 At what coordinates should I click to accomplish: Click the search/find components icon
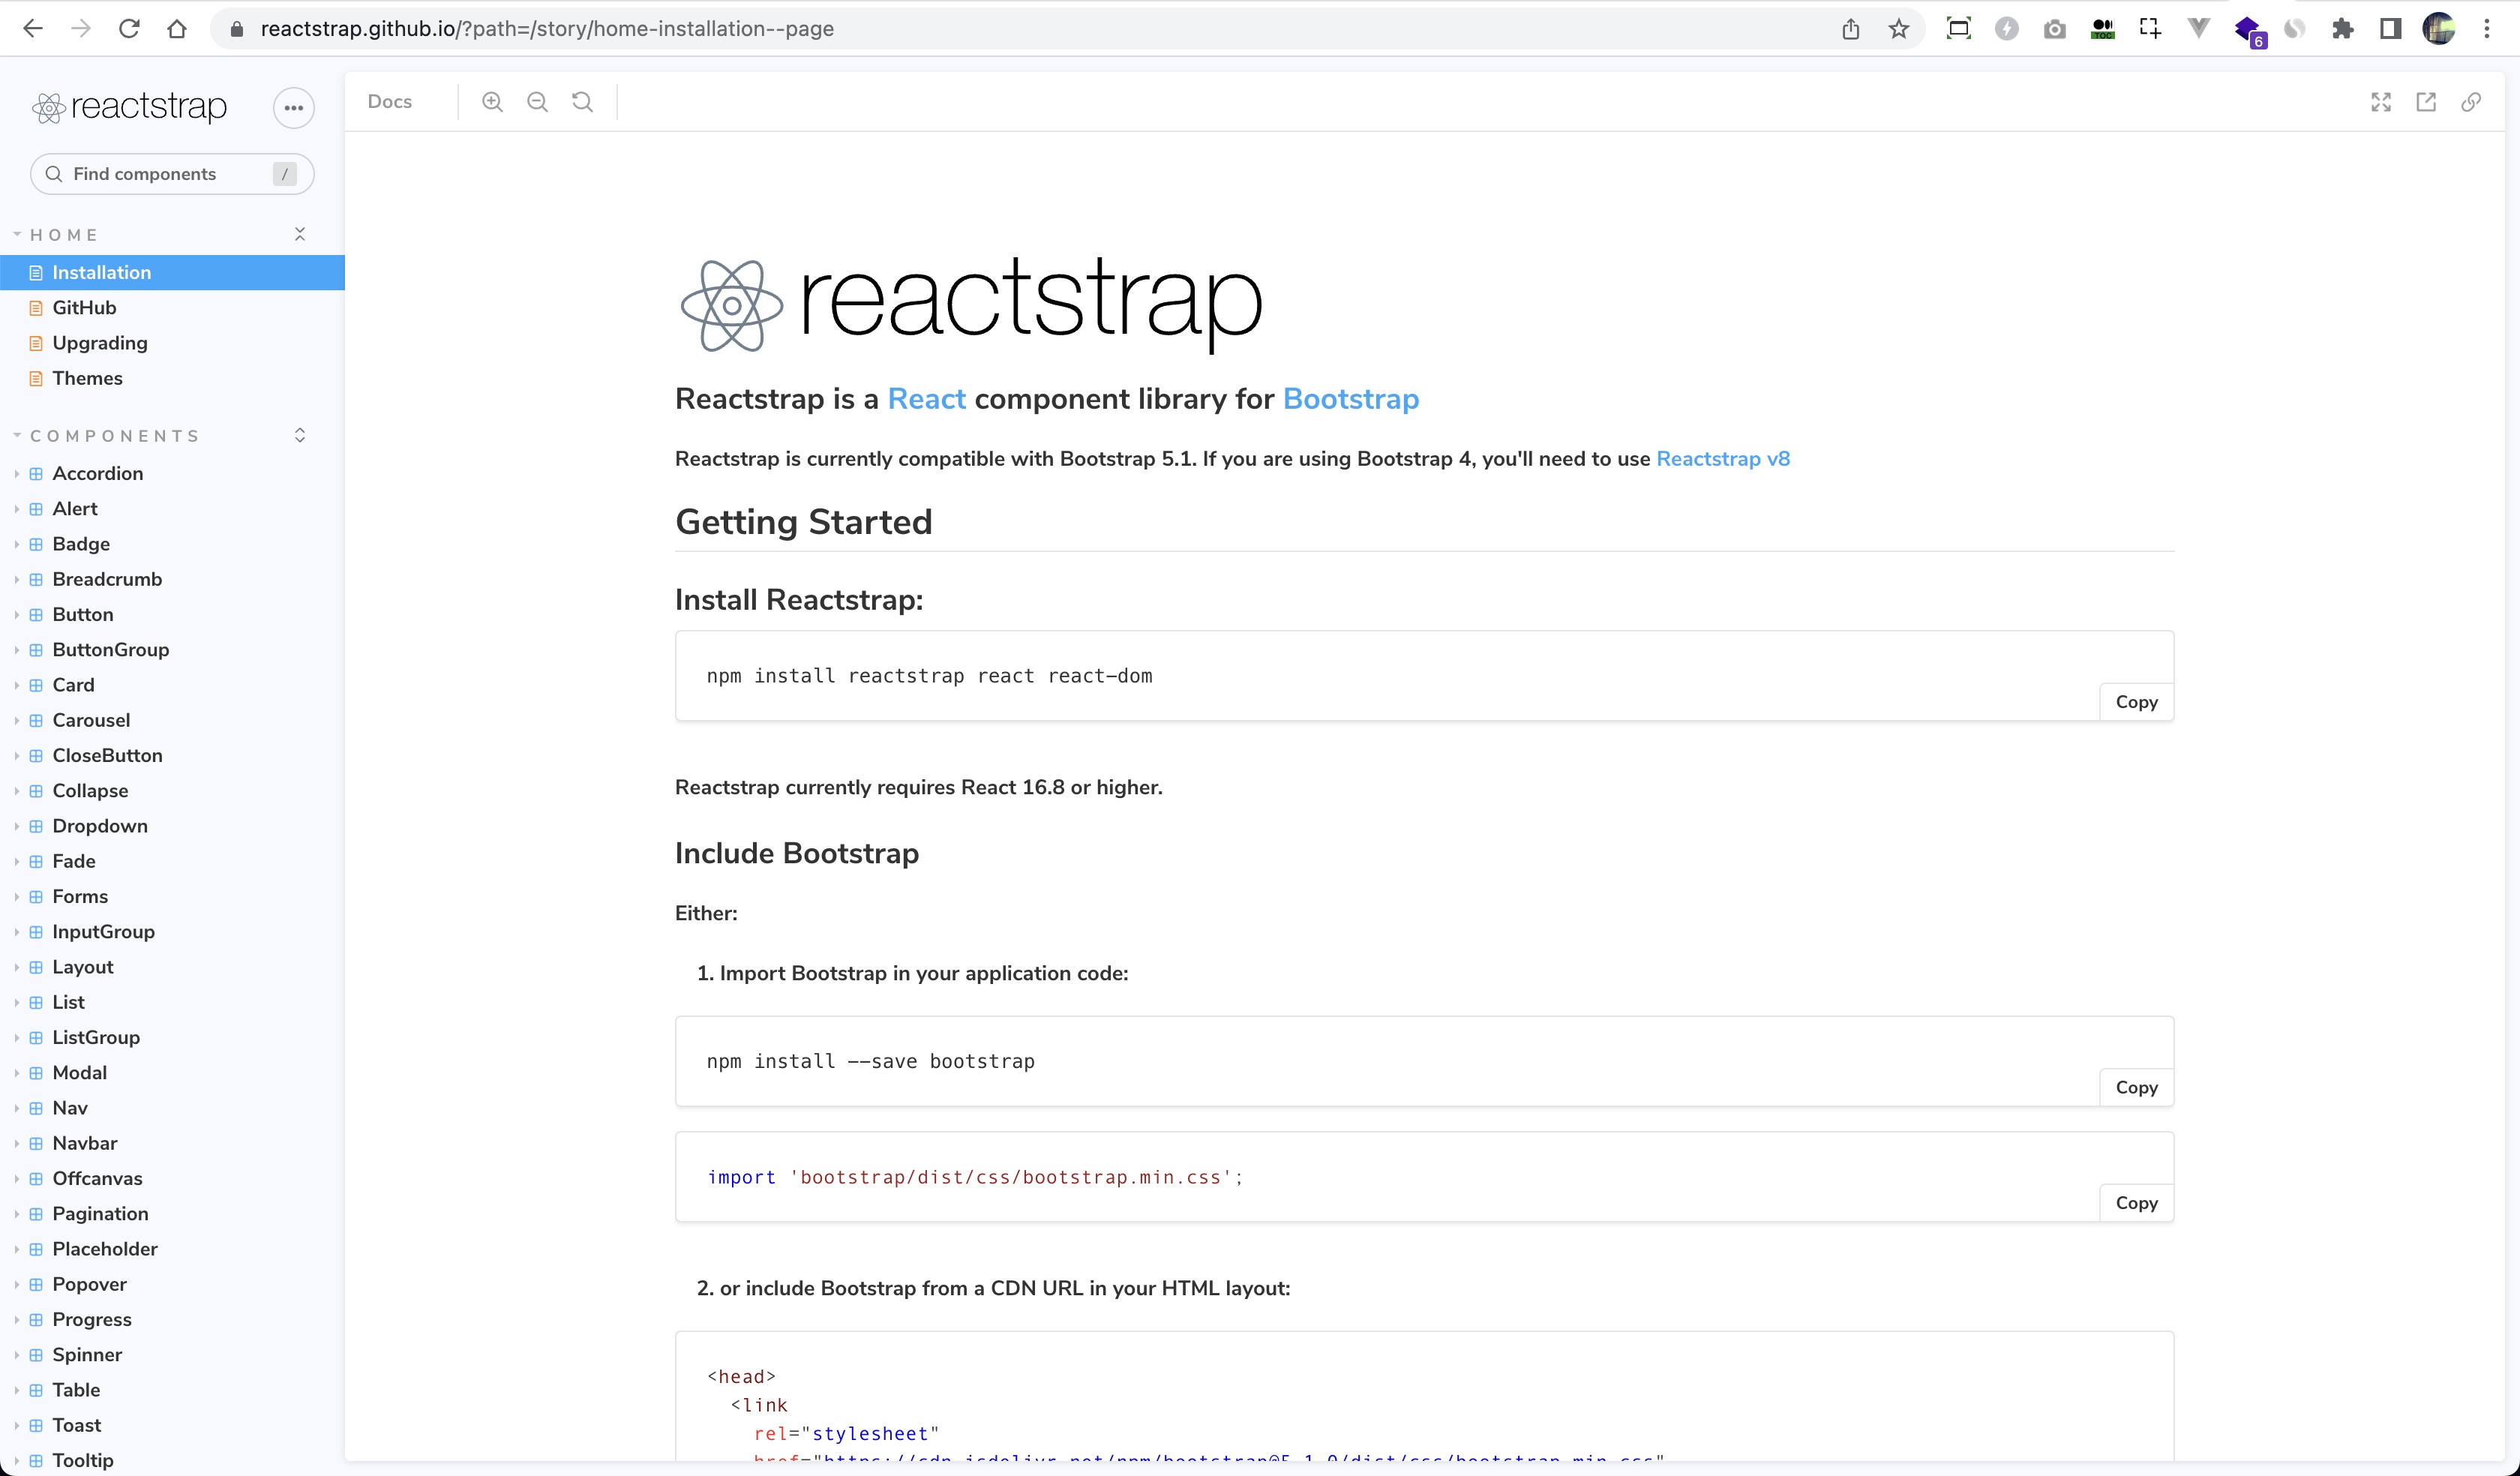[52, 172]
